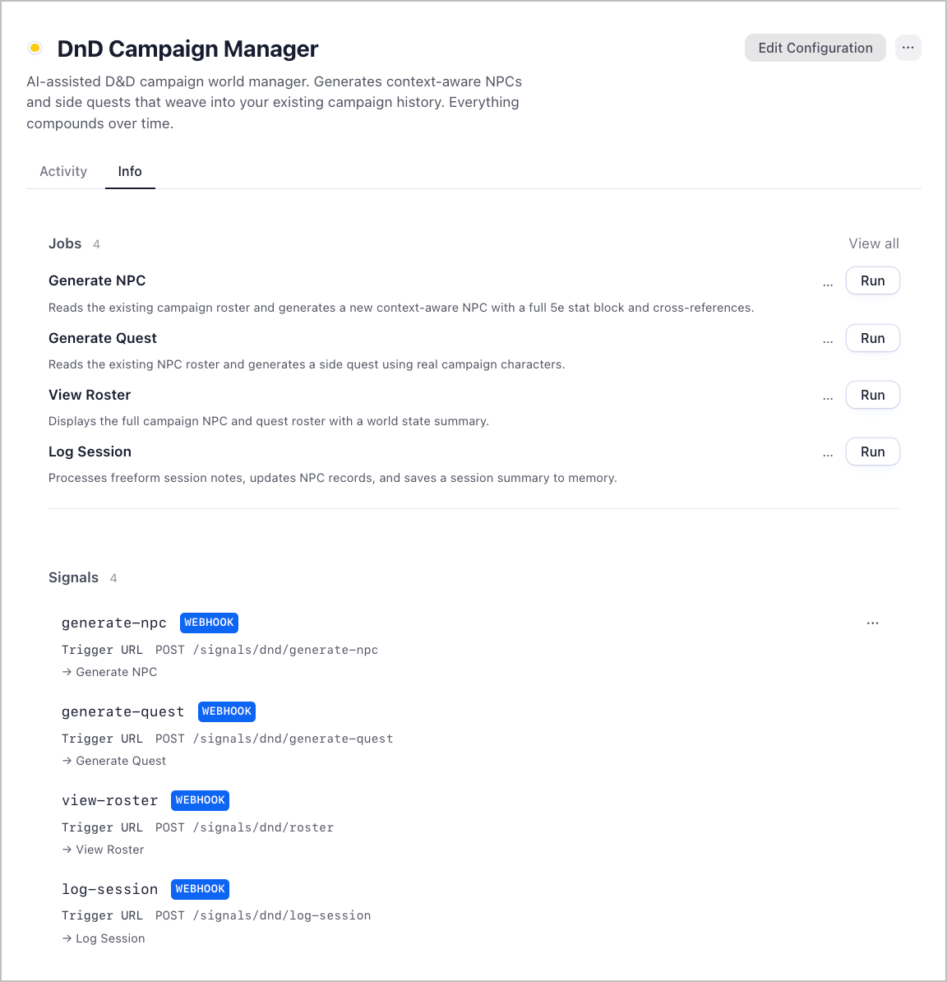Open ellipsis menu for Generate Quest job
This screenshot has height=982, width=947.
828,340
